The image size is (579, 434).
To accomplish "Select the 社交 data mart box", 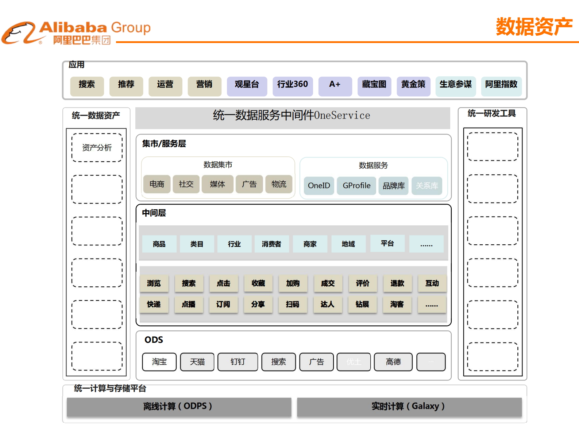I will coord(186,184).
